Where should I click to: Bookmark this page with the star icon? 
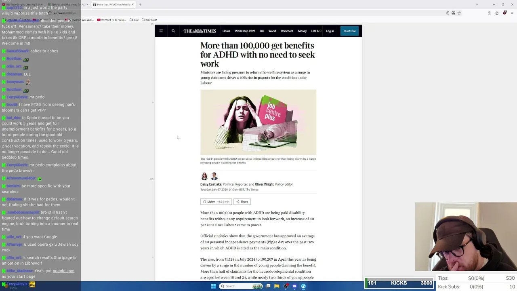point(459,13)
